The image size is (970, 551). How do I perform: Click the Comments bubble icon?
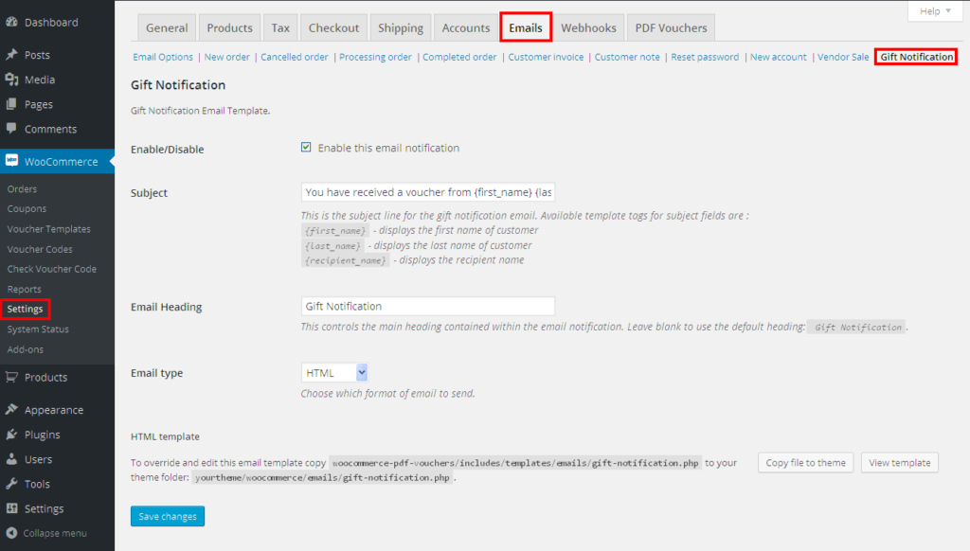point(12,129)
